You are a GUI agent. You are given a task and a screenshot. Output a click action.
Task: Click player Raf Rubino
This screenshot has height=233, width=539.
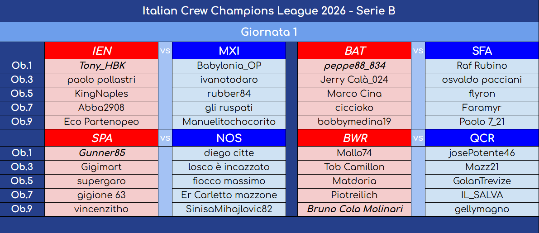click(x=482, y=66)
